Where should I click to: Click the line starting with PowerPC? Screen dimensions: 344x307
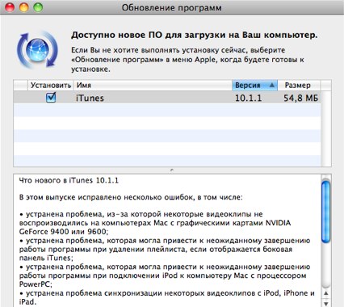click(36, 284)
